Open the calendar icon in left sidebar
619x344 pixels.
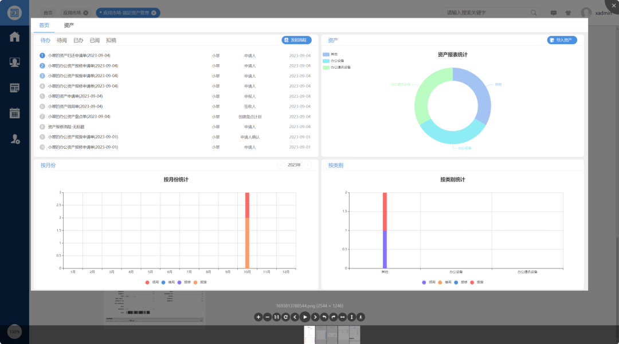click(x=14, y=113)
